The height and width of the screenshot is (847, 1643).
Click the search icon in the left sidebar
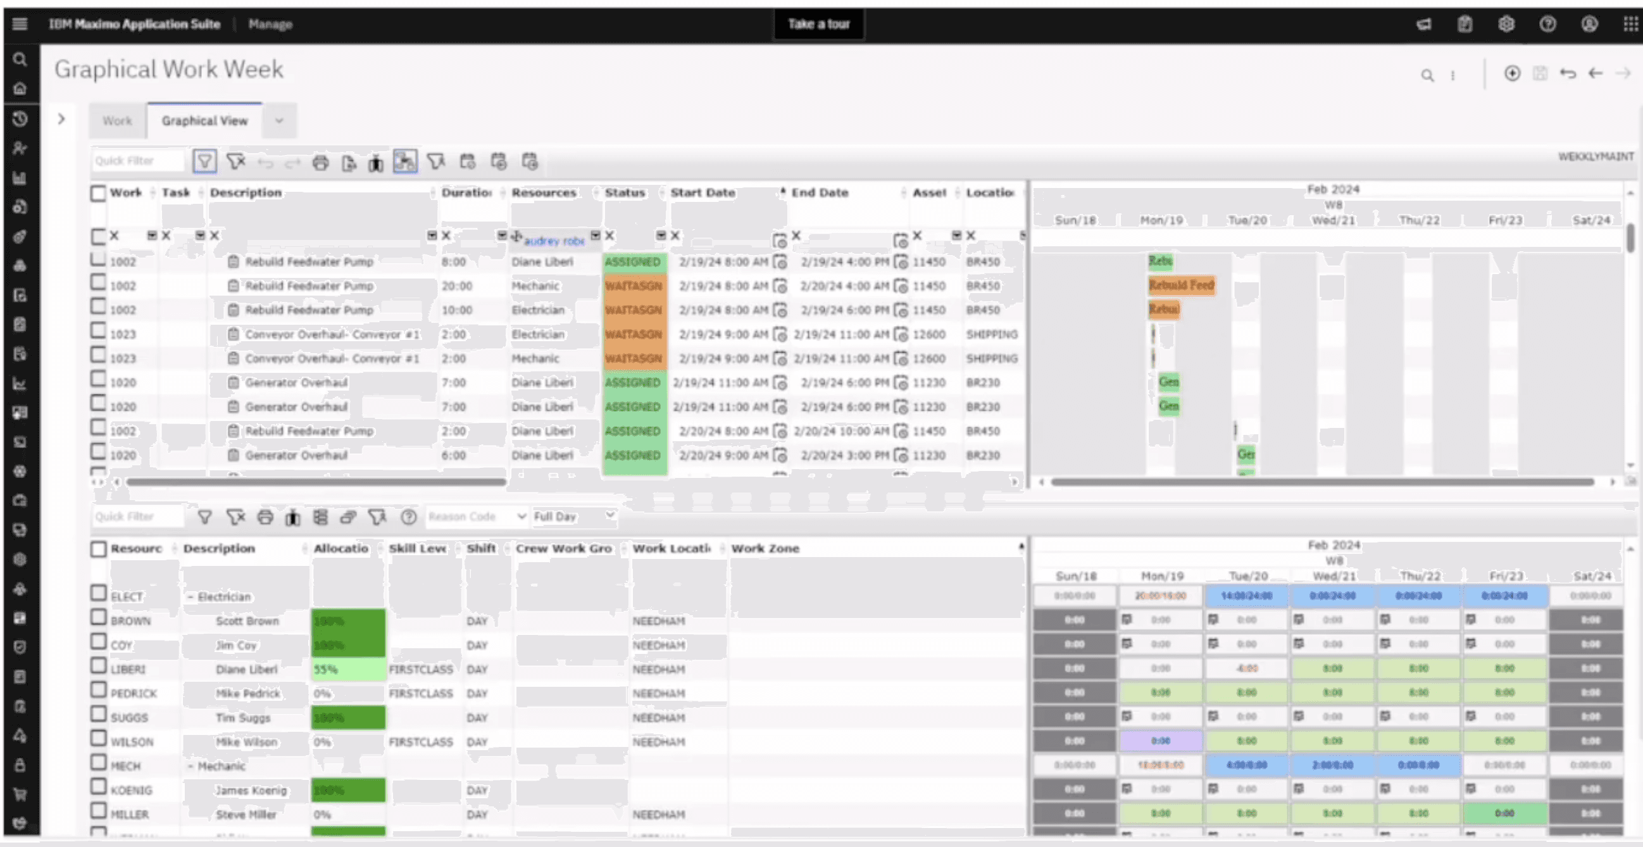tap(20, 60)
